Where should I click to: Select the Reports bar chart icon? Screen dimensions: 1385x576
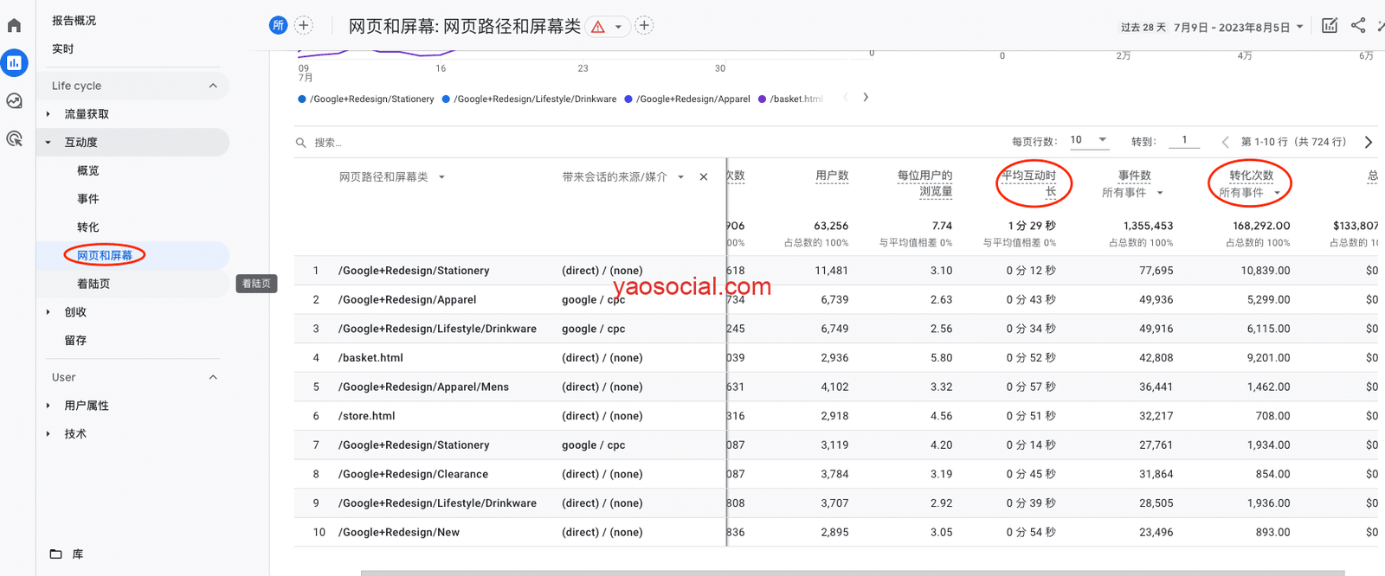point(14,63)
